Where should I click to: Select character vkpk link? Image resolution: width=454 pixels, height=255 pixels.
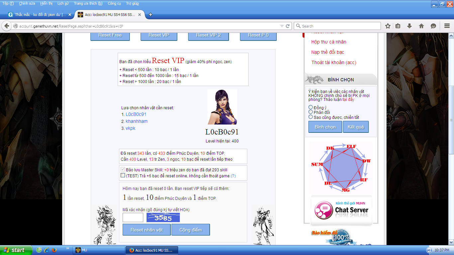coord(131,128)
